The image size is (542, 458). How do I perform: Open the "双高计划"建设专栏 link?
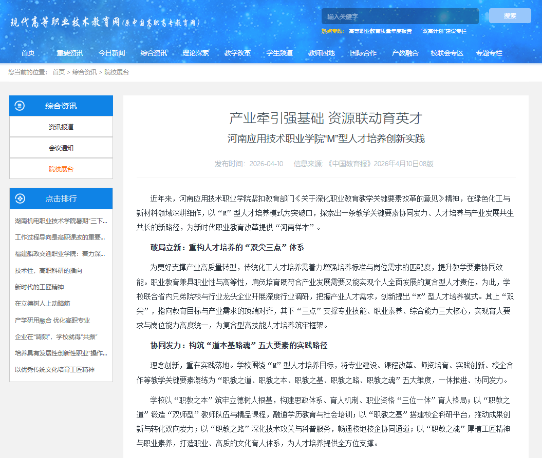(x=443, y=31)
